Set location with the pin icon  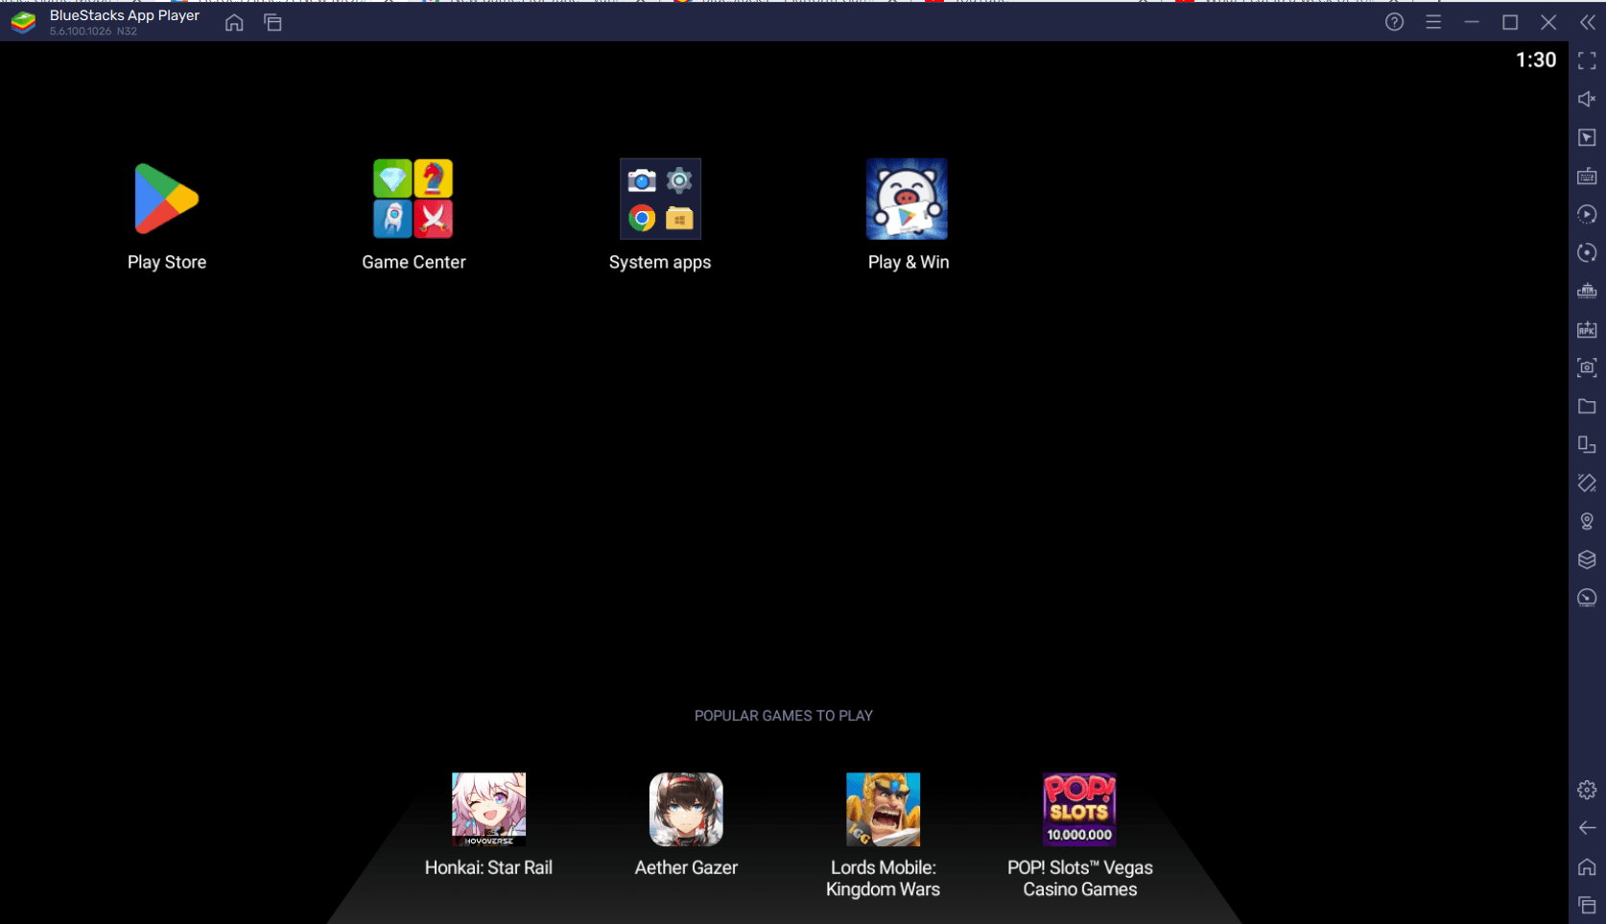(x=1587, y=521)
